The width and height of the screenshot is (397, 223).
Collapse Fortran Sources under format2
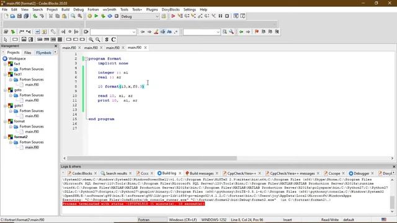[x=11, y=142]
